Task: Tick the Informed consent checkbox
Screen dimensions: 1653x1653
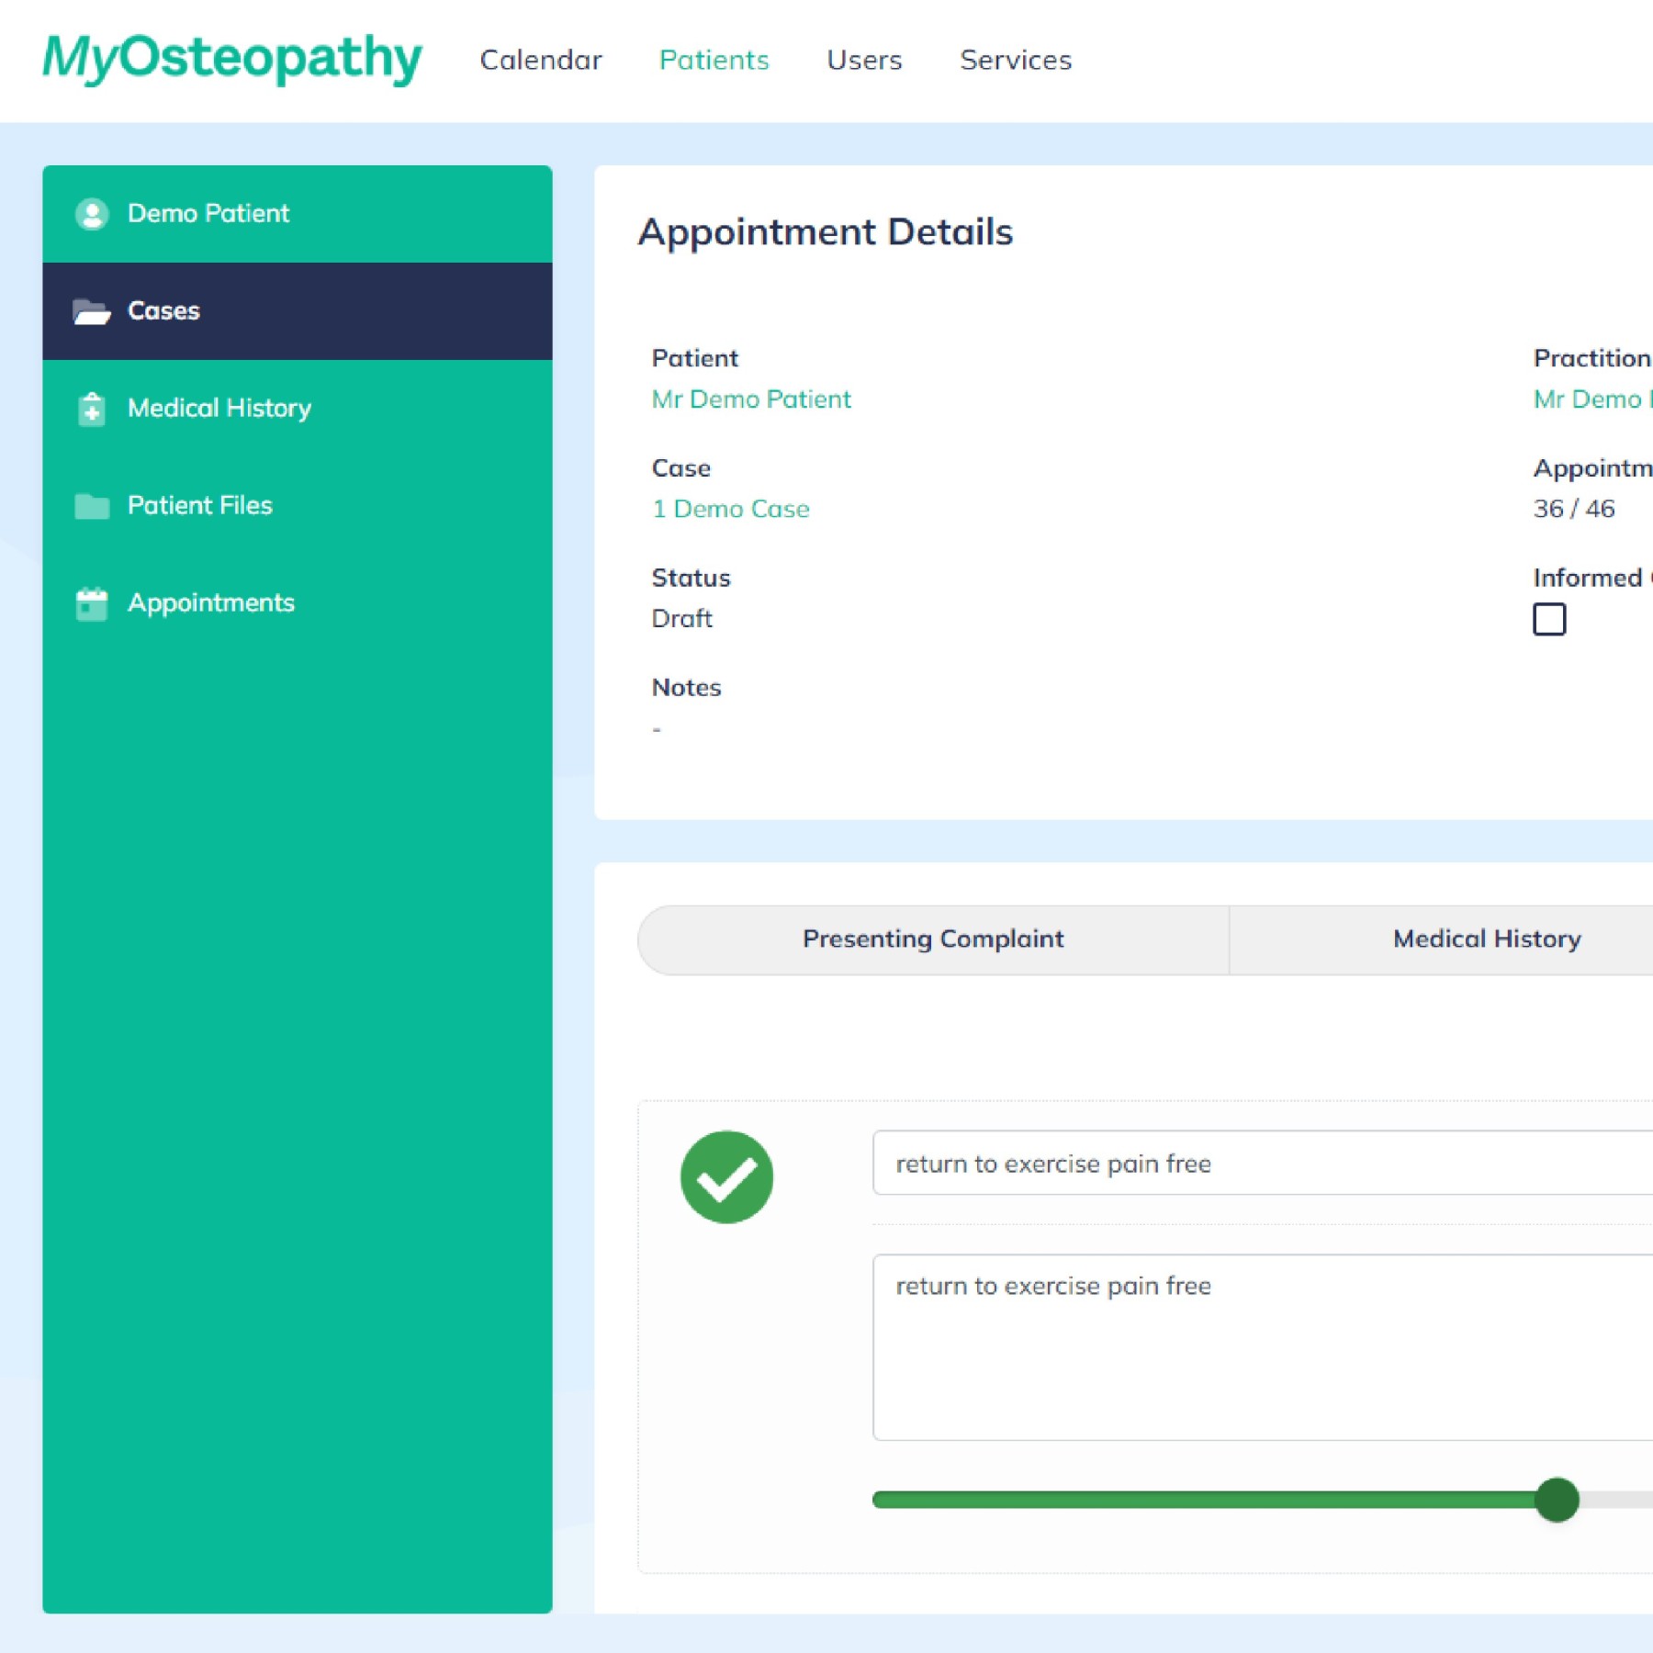Action: (x=1549, y=619)
